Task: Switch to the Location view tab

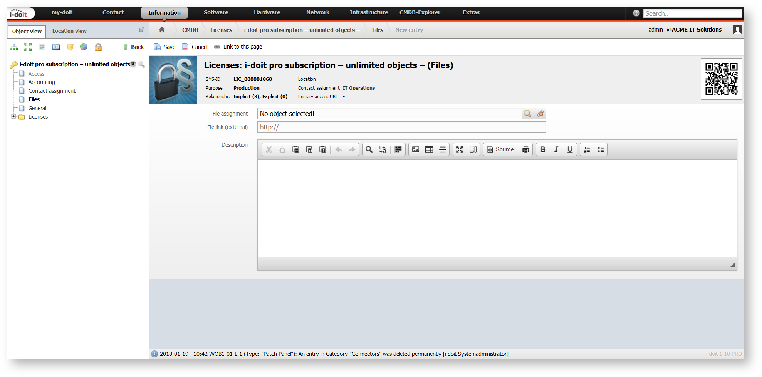Action: click(x=69, y=31)
